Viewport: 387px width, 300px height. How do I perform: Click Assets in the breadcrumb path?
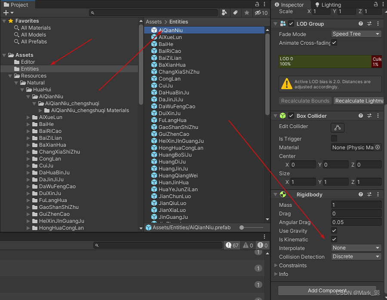tap(154, 22)
